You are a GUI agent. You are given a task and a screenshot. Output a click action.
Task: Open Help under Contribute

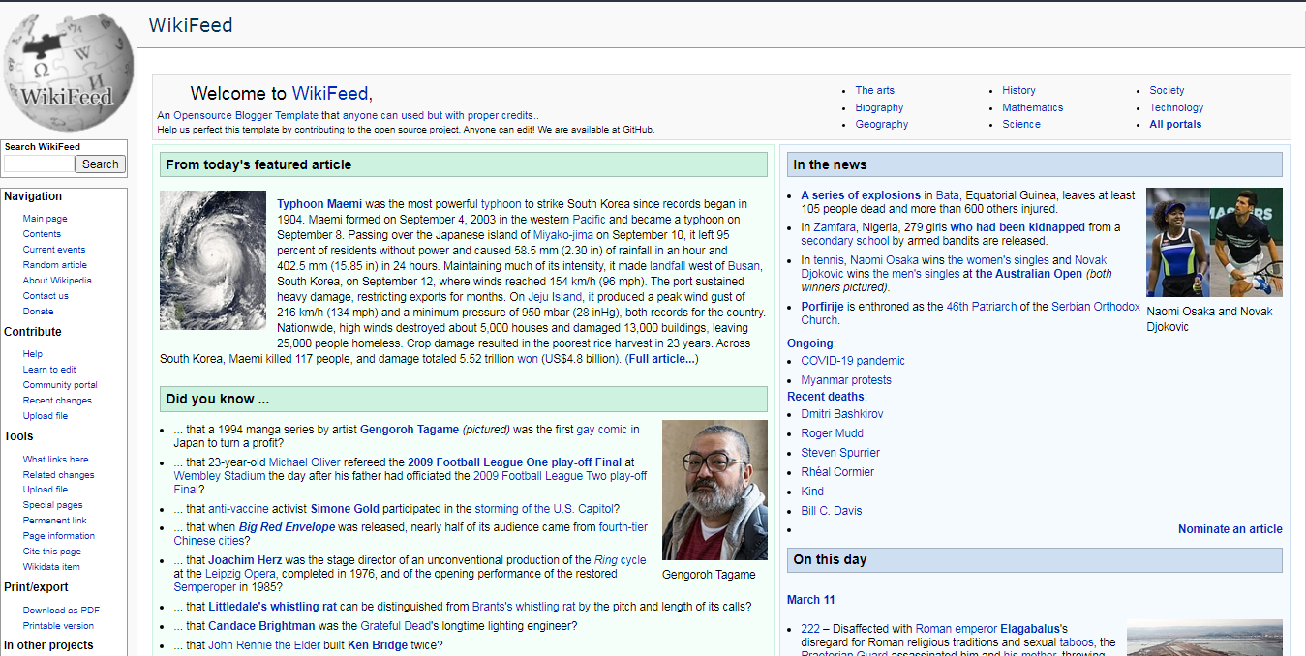33,354
